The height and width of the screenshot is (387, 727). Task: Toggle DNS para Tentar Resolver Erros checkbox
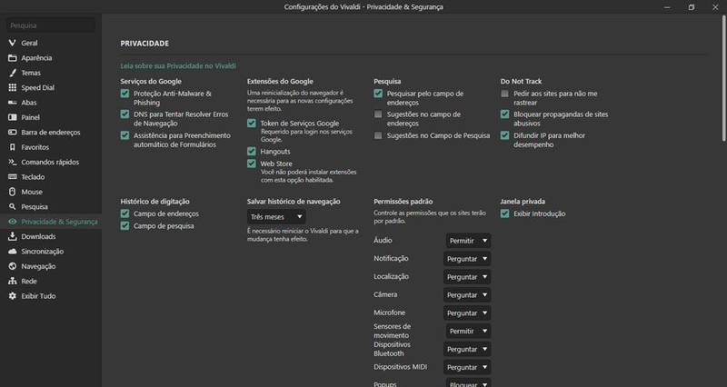(x=124, y=114)
